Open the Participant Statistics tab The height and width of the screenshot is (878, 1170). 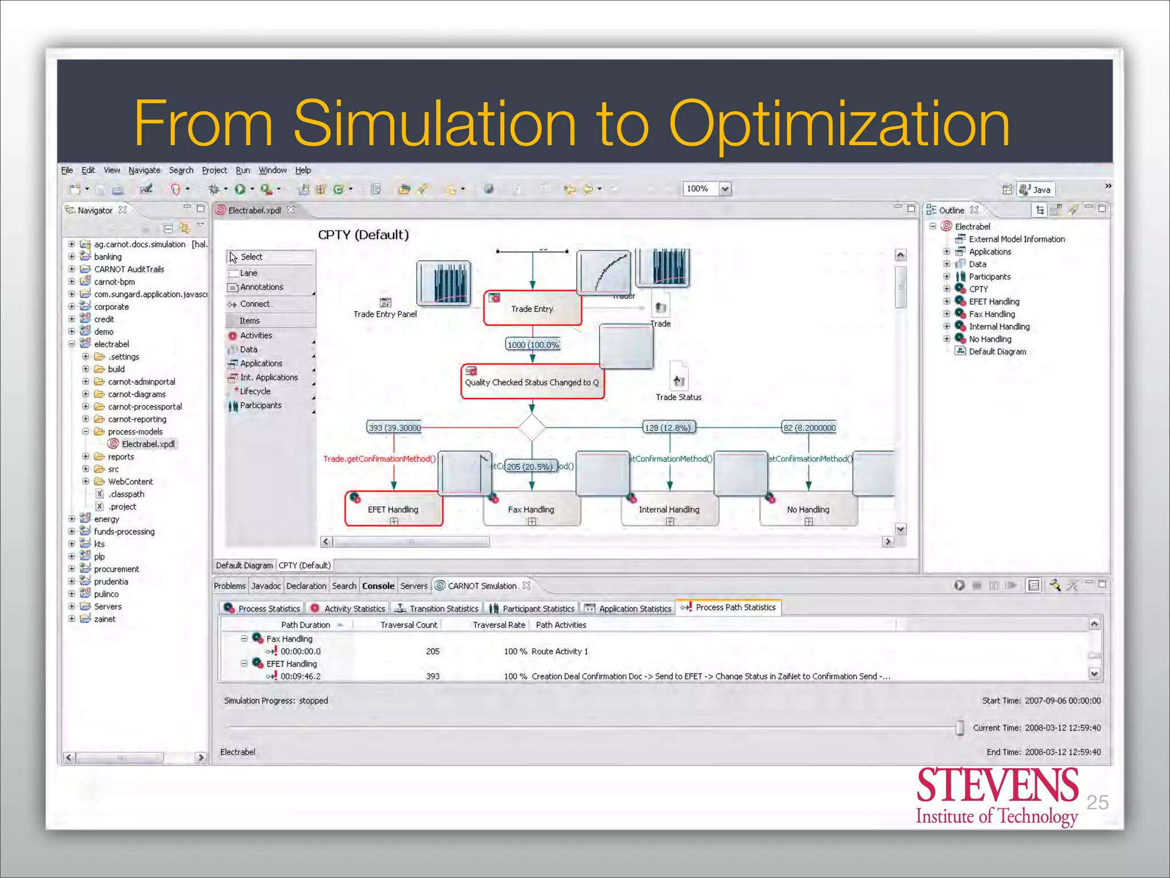[x=531, y=608]
